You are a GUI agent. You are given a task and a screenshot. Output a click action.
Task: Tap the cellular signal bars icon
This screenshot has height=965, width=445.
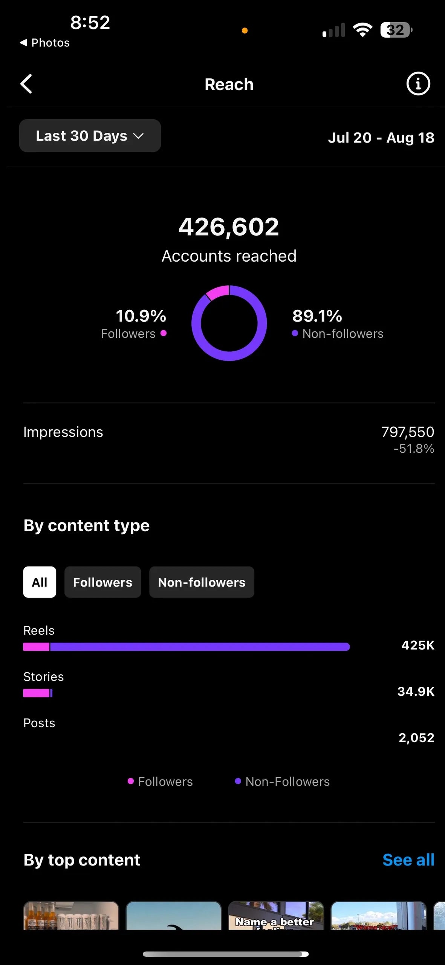(334, 30)
